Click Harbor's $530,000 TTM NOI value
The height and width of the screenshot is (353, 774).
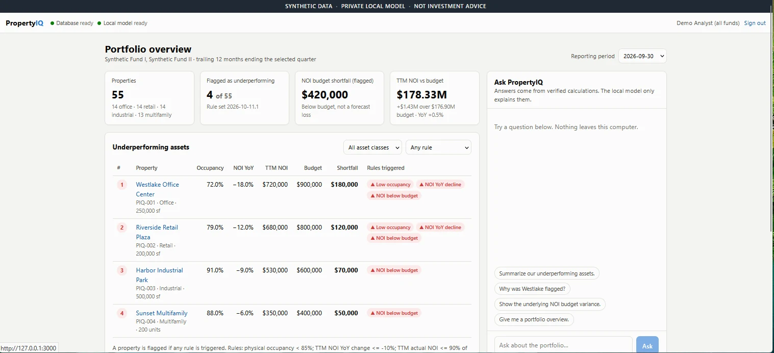coord(275,270)
